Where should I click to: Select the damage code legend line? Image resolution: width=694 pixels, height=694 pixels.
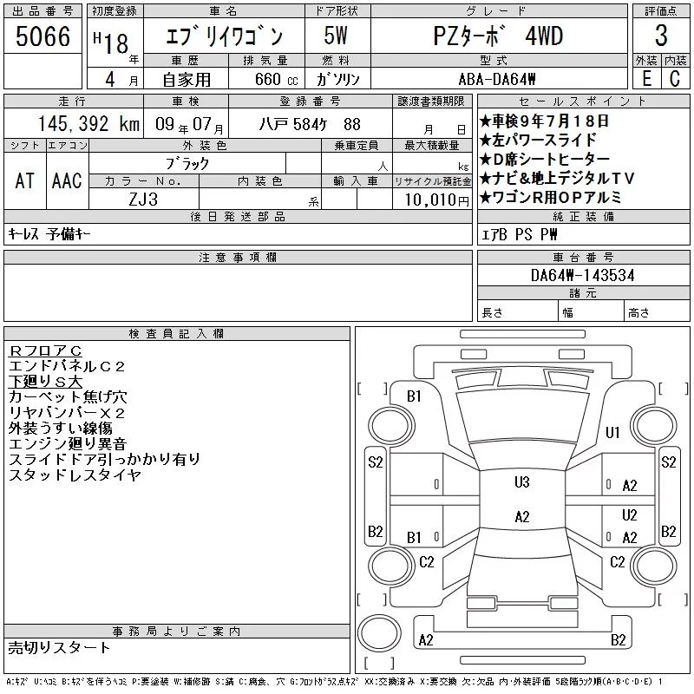334,682
